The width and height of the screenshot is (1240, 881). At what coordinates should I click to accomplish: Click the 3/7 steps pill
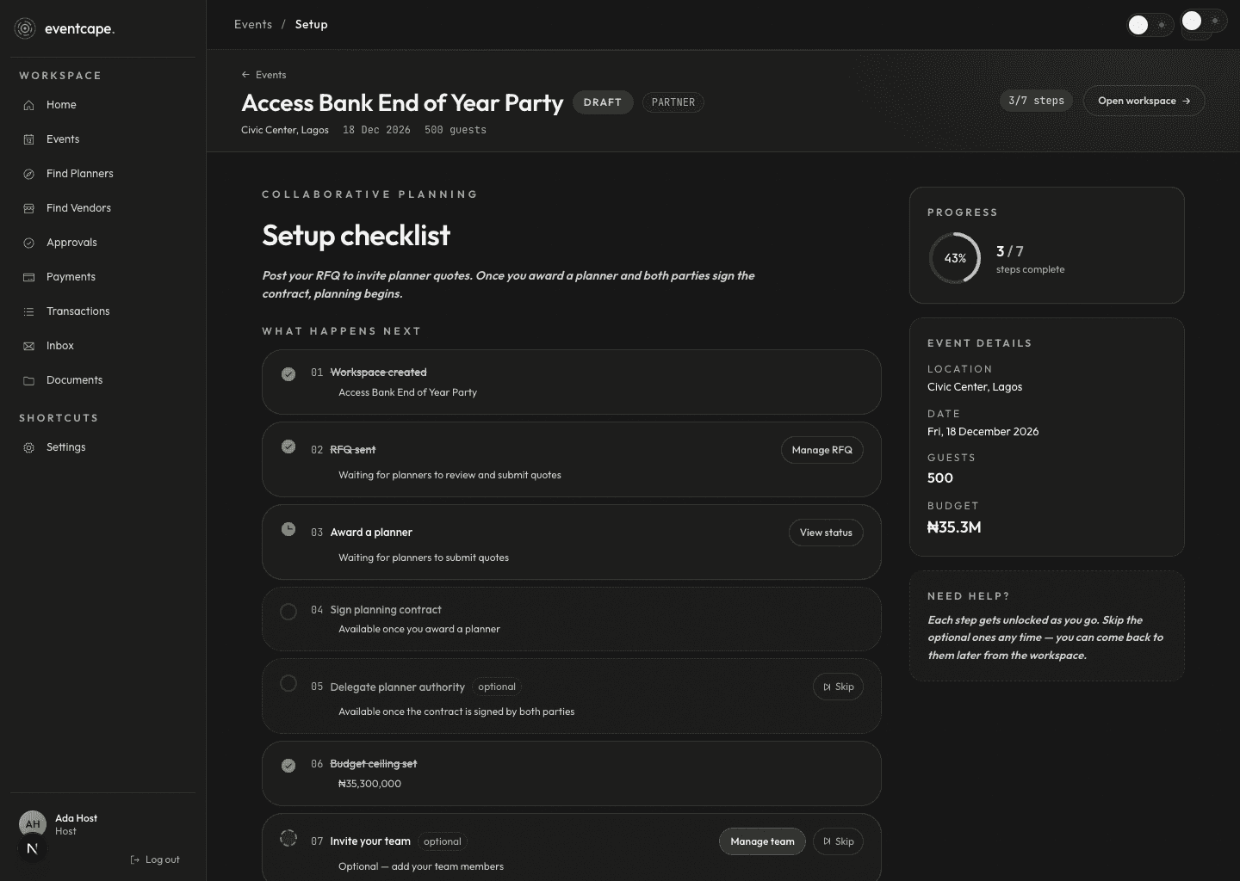coord(1036,101)
